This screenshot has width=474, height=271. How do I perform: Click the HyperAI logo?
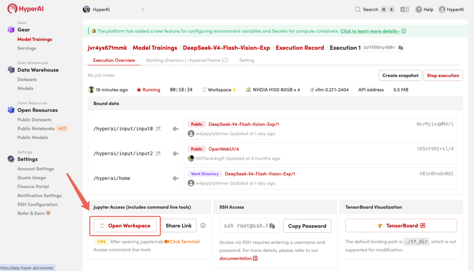tap(25, 9)
